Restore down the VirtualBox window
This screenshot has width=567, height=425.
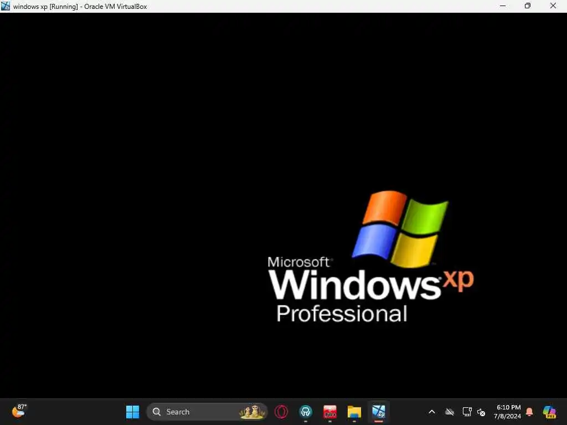click(x=528, y=6)
